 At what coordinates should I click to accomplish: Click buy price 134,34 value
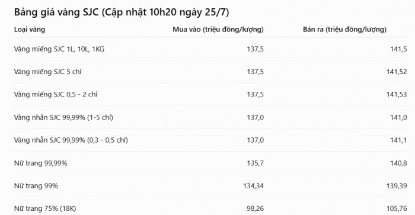[x=253, y=185]
